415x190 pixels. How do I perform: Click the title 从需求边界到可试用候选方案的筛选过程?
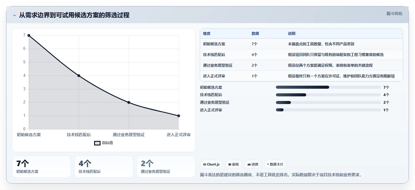(74, 15)
